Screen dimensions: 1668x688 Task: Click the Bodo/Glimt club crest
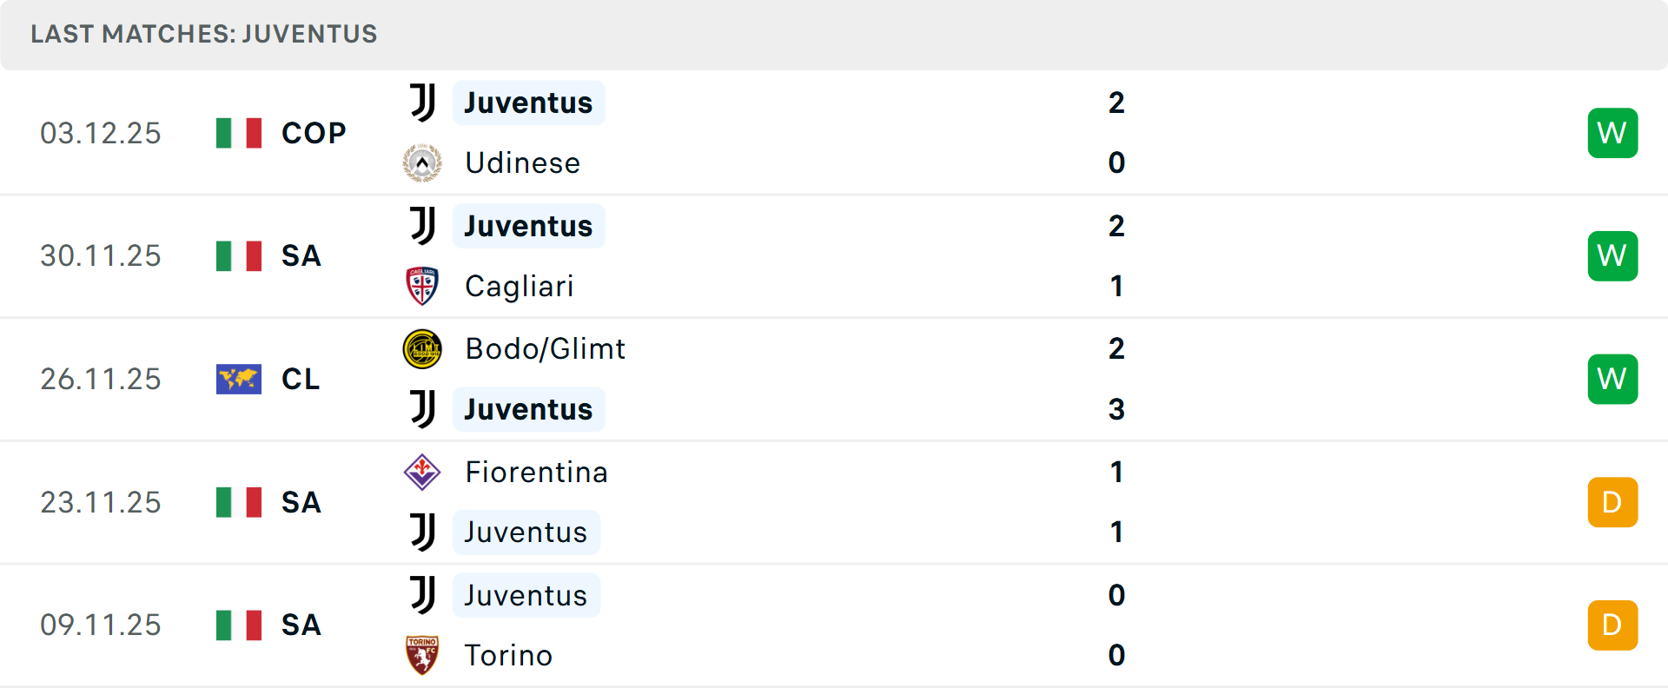[422, 349]
